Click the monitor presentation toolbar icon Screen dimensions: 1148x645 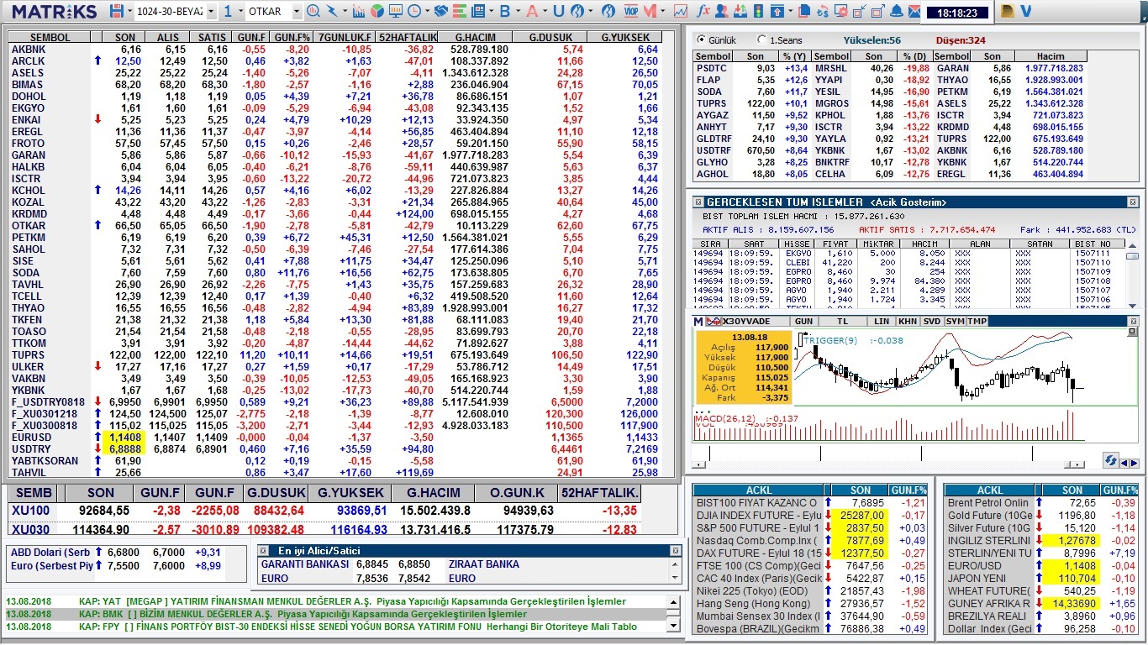click(396, 11)
